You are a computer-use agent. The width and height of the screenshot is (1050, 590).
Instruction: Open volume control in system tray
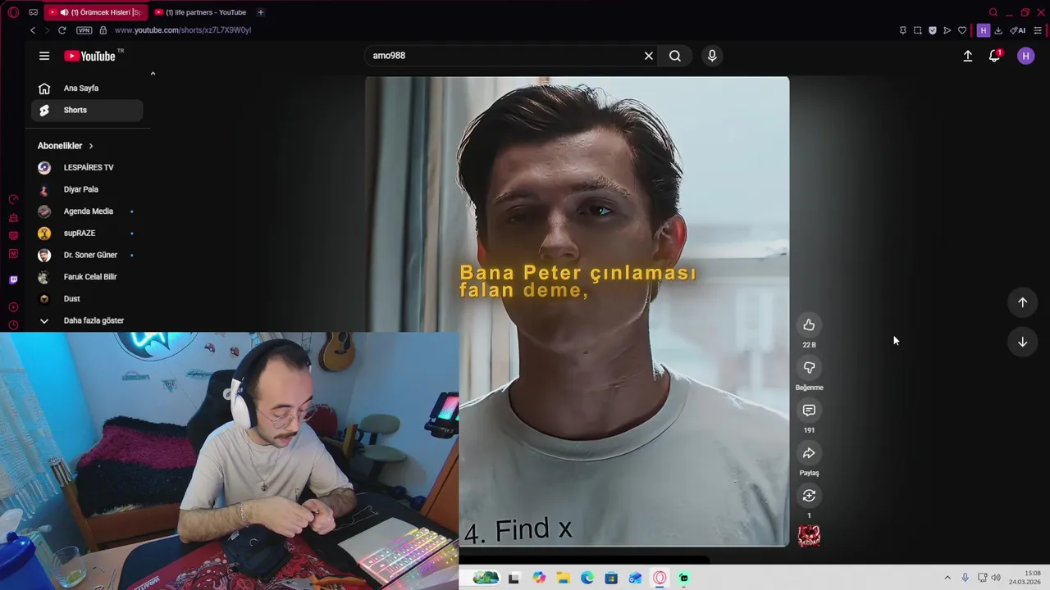point(996,578)
